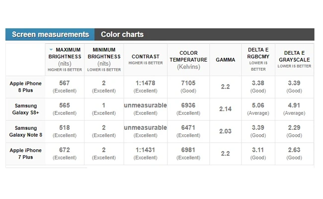Sort by Maximum Brightness column header
Image resolution: width=323 pixels, height=199 pixels.
(68, 56)
